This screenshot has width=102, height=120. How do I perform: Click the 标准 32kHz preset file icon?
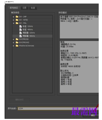point(21,26)
